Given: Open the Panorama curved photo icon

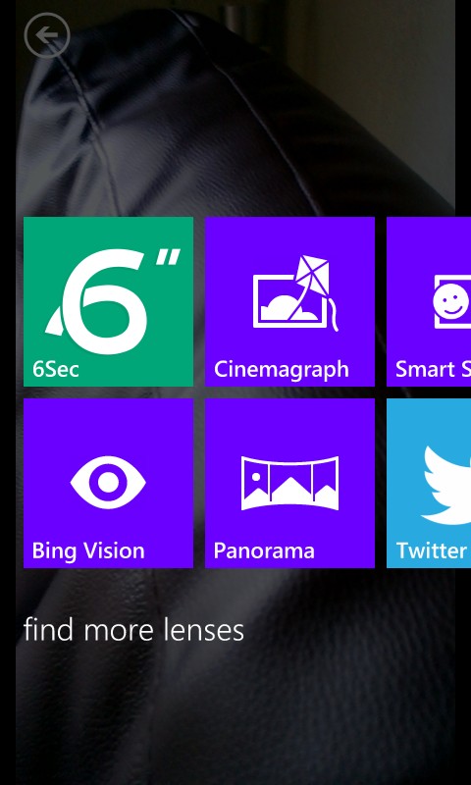Looking at the screenshot, I should (289, 483).
